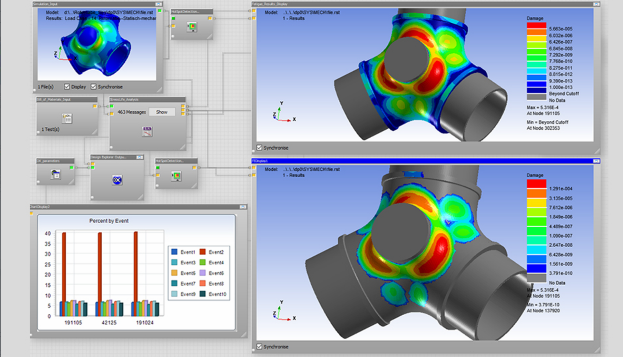Screen dimensions: 623x357
Task: Uncheck Display in Simulation_Input glyph
Action: click(67, 87)
